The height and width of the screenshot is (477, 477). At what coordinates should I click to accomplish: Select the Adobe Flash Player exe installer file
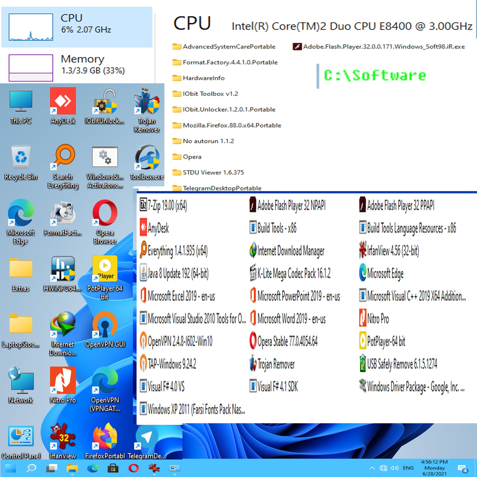coord(379,47)
